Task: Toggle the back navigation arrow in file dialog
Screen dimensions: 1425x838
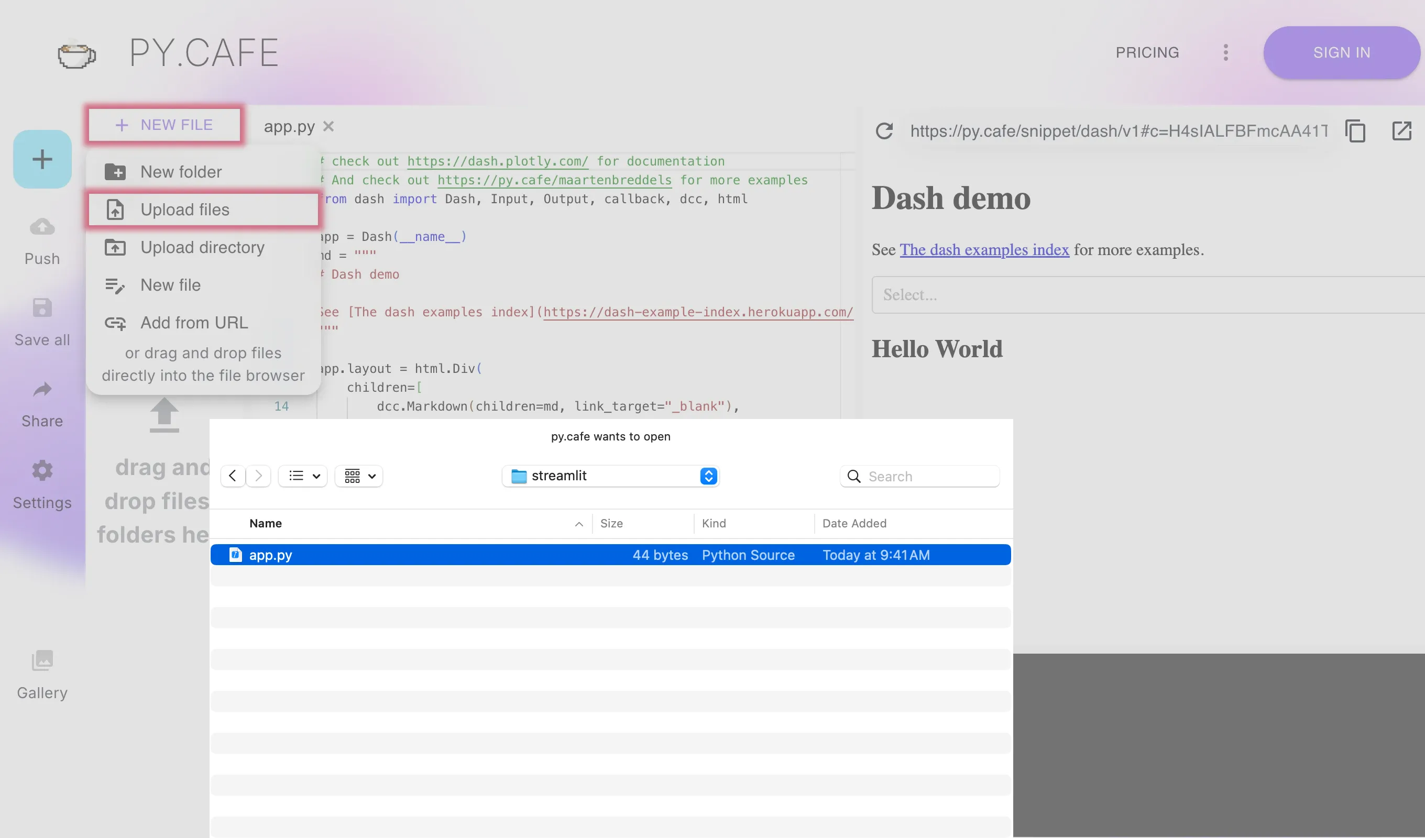Action: click(x=233, y=476)
